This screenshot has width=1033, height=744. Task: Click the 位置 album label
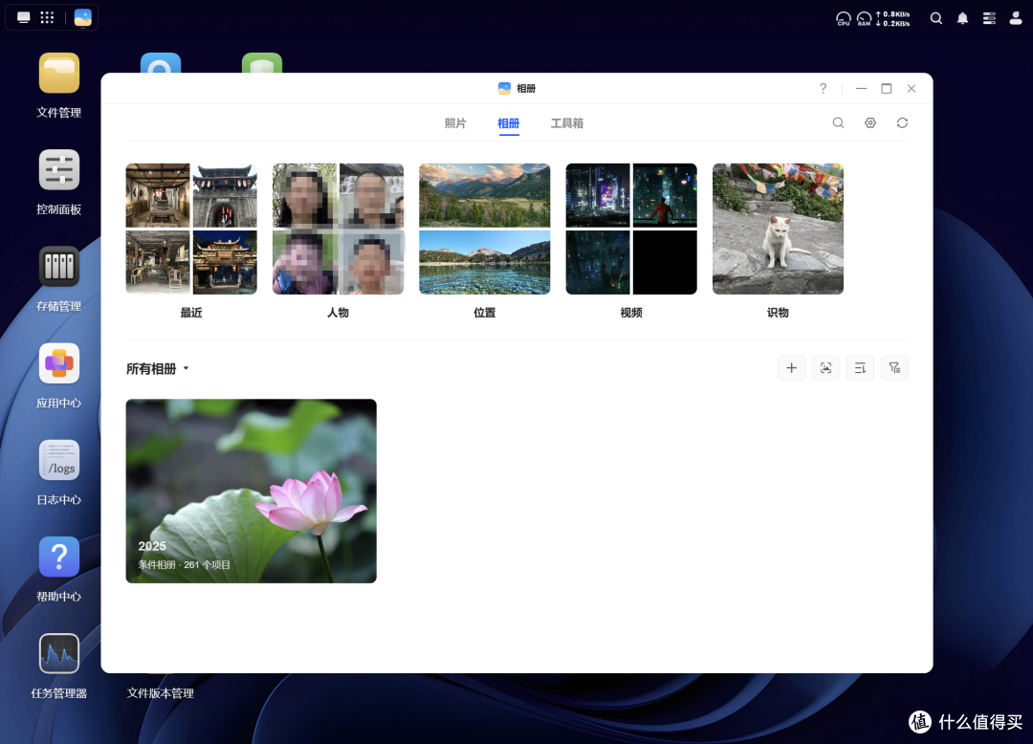click(484, 313)
